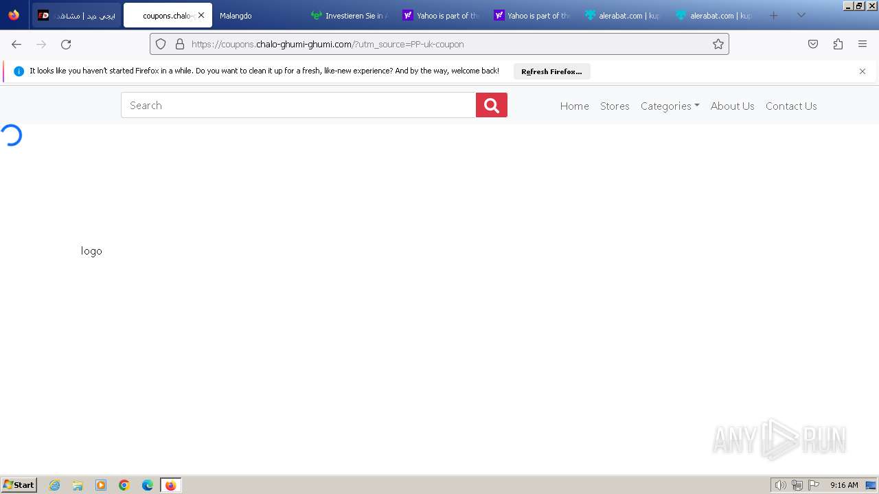Image resolution: width=879 pixels, height=494 pixels.
Task: Bookmark this page with the star icon
Action: coord(718,44)
